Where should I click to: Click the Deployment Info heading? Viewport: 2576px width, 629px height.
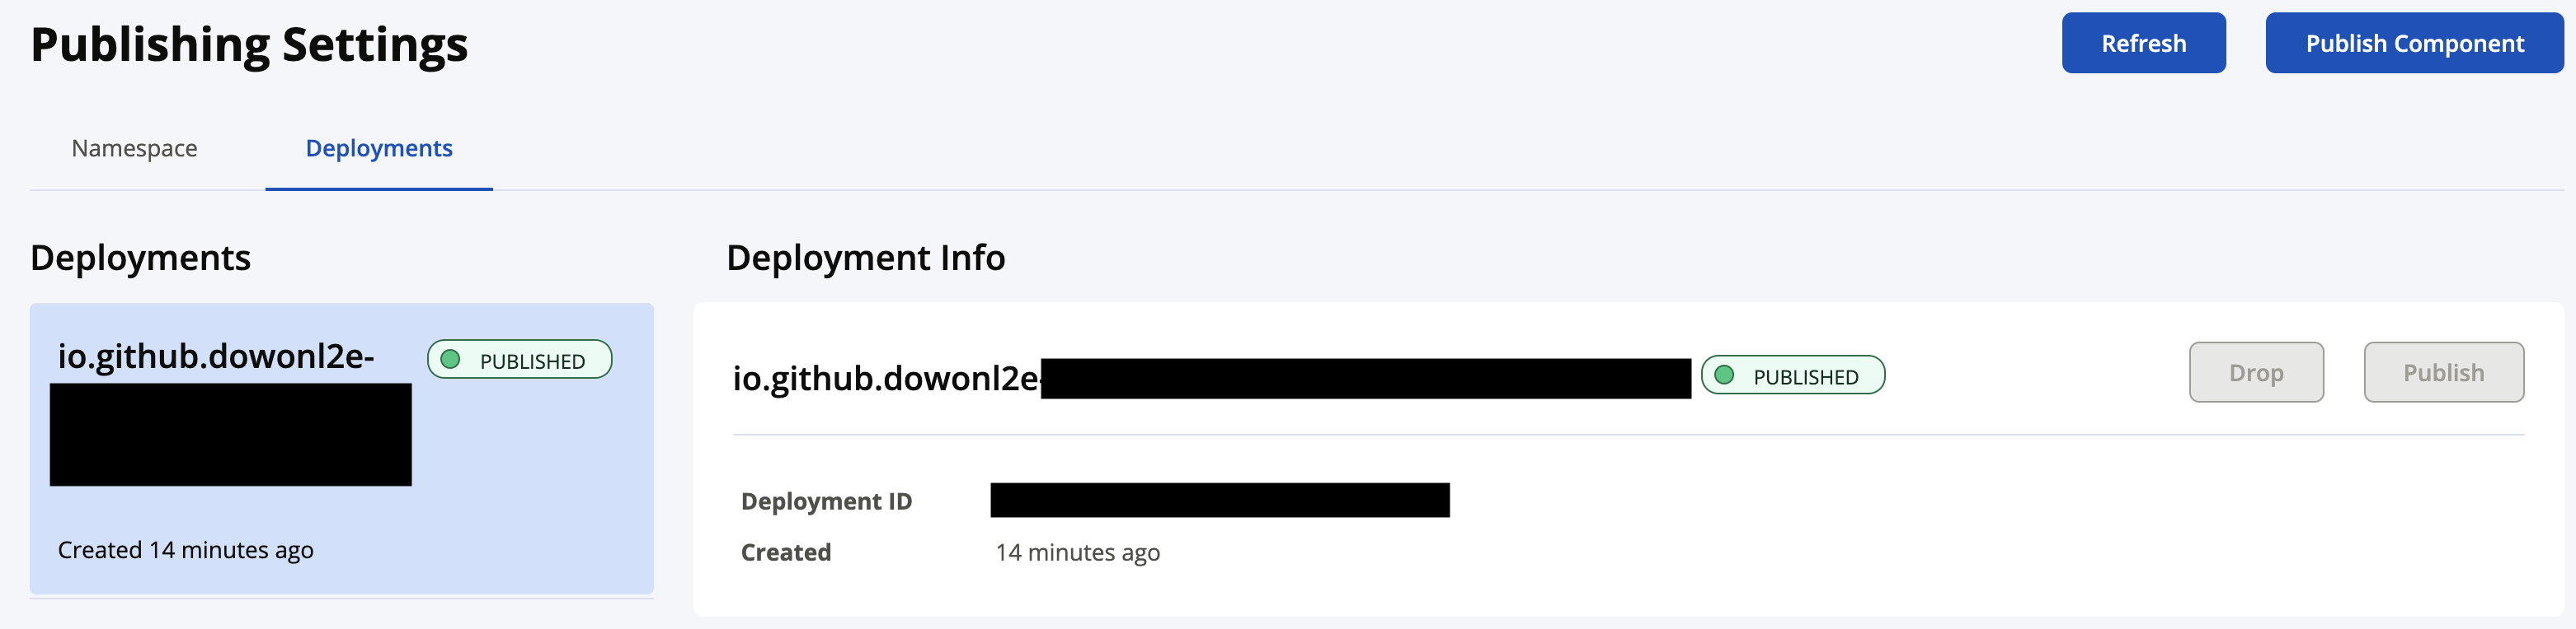(865, 258)
